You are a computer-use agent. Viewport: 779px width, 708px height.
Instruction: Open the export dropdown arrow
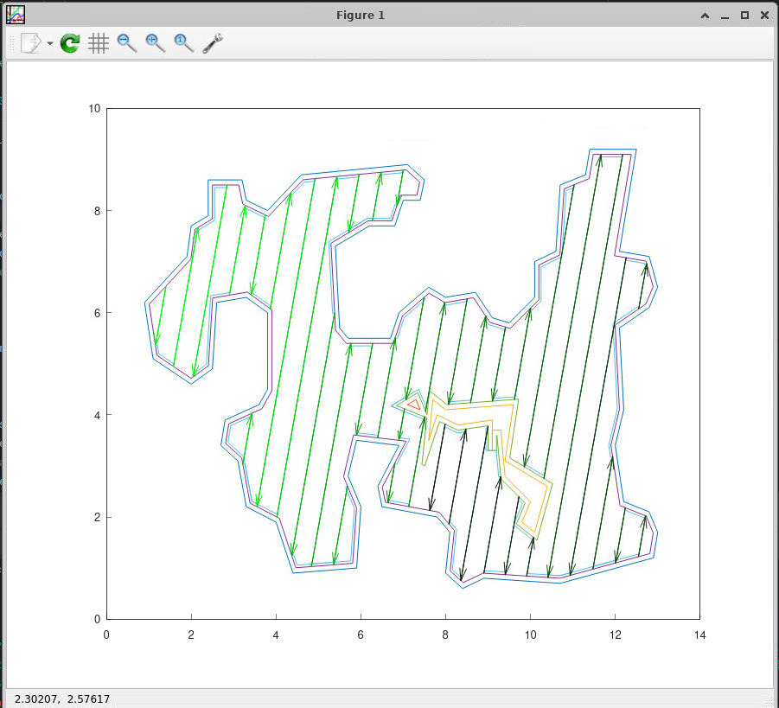pyautogui.click(x=49, y=44)
